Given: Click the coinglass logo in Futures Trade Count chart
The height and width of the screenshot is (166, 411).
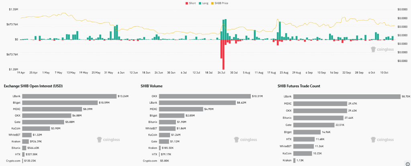Looking at the screenshot, I should tap(382, 140).
